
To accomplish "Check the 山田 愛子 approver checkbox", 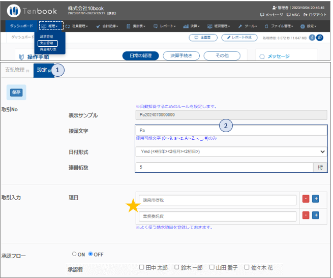I will (x=211, y=267).
